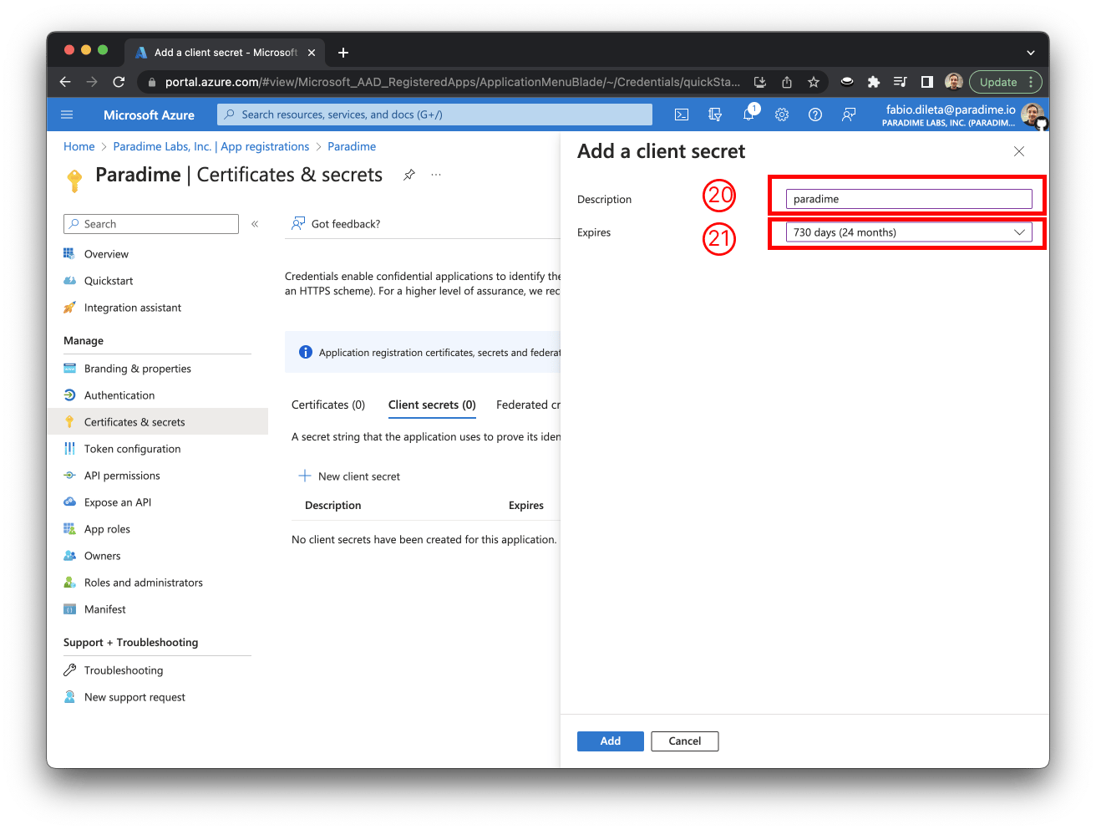The image size is (1096, 830).
Task: Close the Add a client secret browser tab
Action: pyautogui.click(x=312, y=53)
